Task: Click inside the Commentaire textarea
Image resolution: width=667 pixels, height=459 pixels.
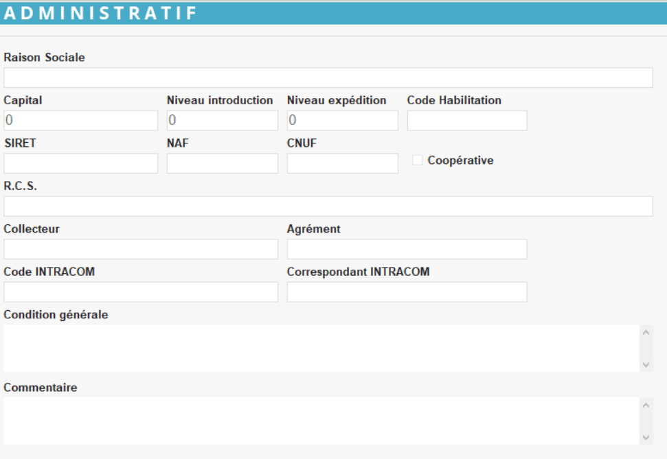Action: 321,421
